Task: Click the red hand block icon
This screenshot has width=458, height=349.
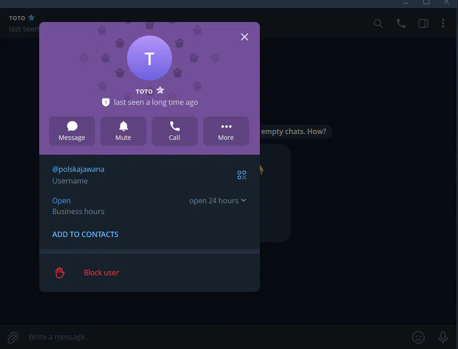Action: (x=60, y=273)
